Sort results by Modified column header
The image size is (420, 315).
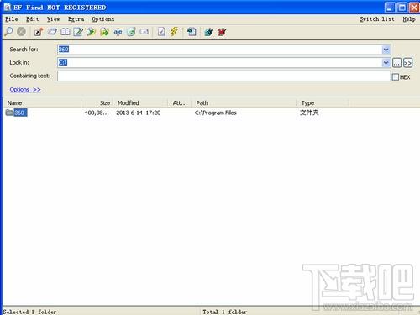(140, 103)
